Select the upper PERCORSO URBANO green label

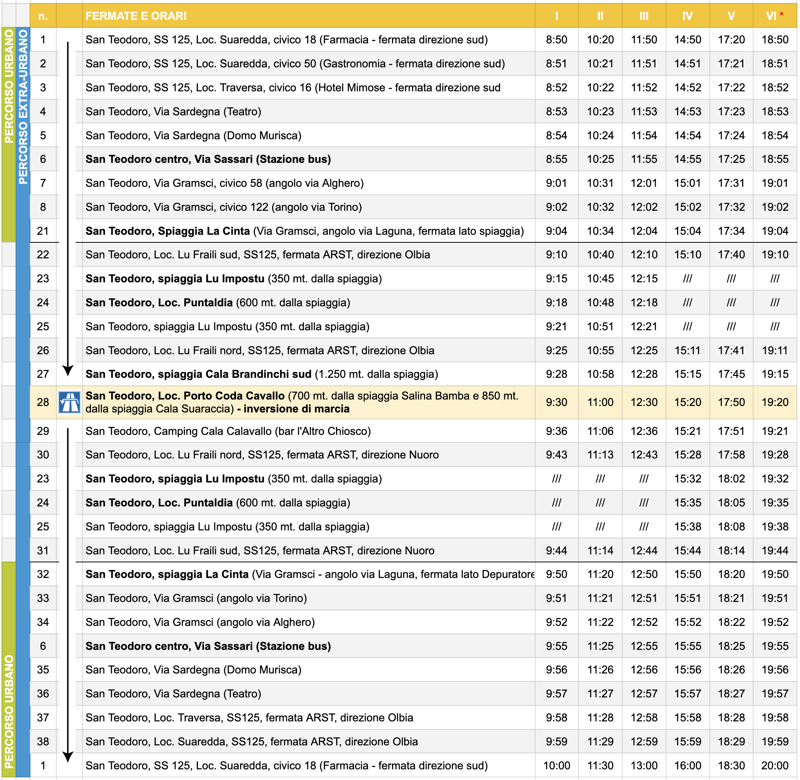[9, 86]
